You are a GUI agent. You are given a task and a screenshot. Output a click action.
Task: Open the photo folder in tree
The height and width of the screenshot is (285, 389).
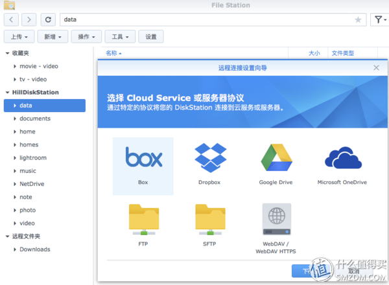[28, 210]
